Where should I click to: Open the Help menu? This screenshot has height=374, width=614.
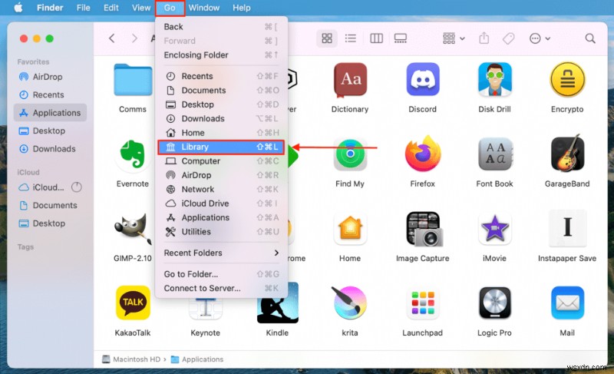click(242, 8)
